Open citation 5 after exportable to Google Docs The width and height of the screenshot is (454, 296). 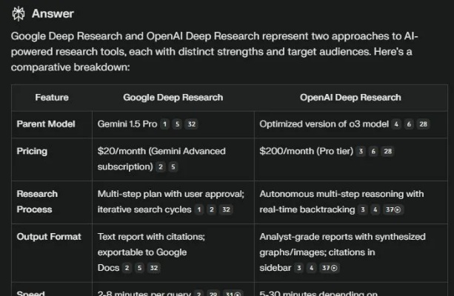[139, 268]
